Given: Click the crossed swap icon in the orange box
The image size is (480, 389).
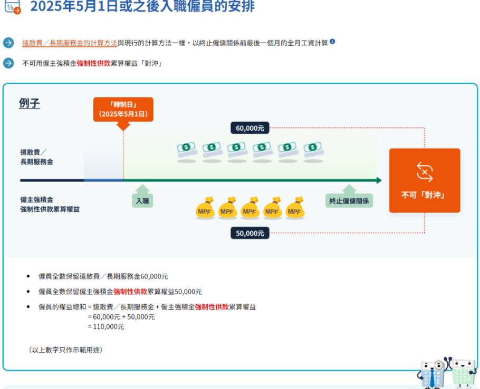Looking at the screenshot, I should pyautogui.click(x=425, y=172).
